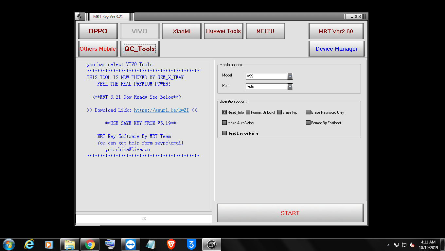Open the Windows Start menu
This screenshot has height=251, width=445.
tap(9, 244)
